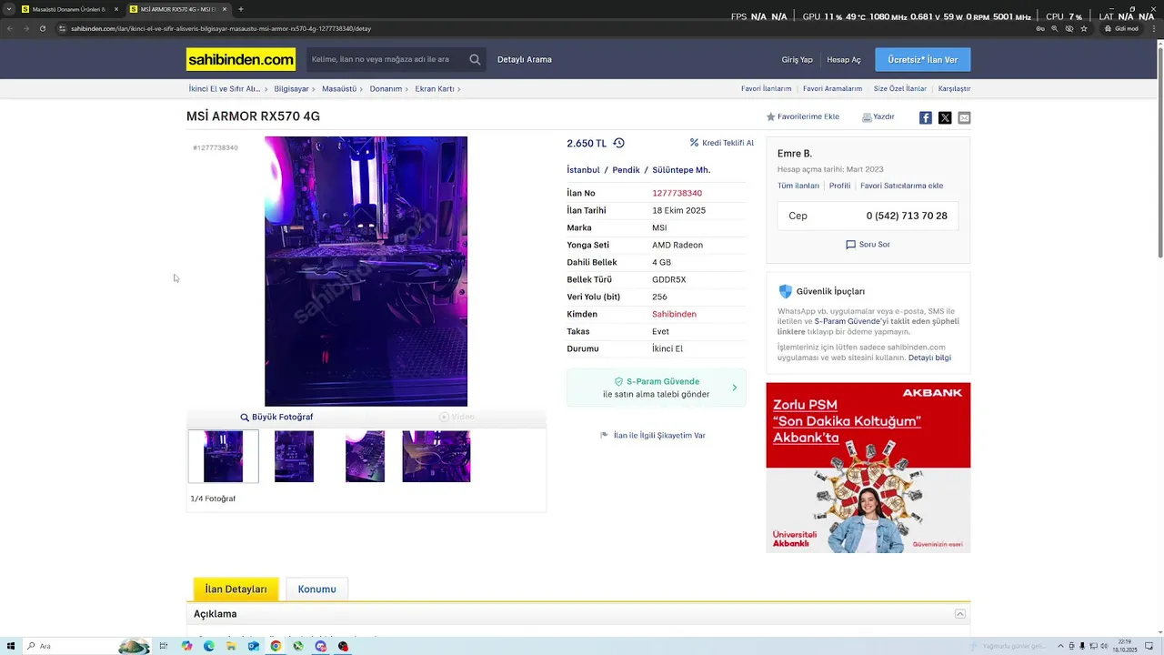This screenshot has width=1164, height=655.
Task: Select the second photo thumbnail
Action: [x=295, y=457]
